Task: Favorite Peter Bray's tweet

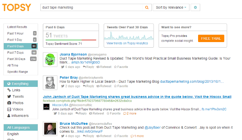Action: (121, 86)
